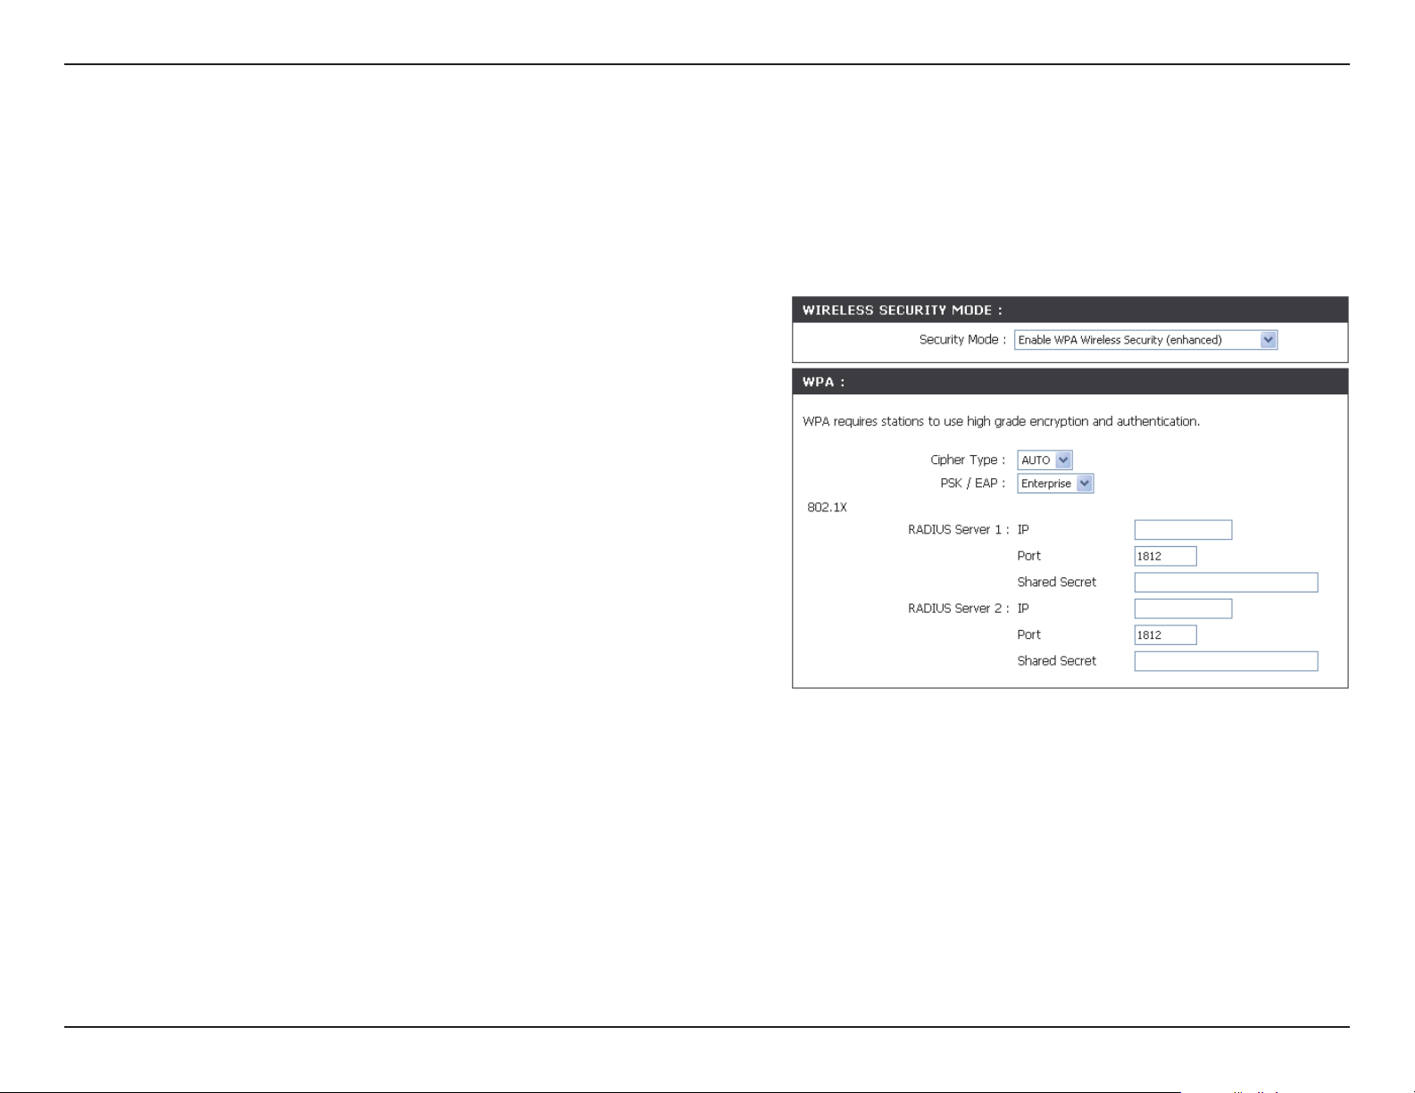Open the Security Mode dropdown
The height and width of the screenshot is (1093, 1415).
coord(1145,340)
